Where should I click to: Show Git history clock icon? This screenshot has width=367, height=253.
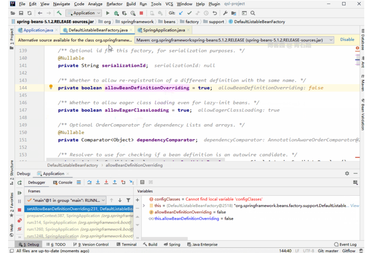206,13
